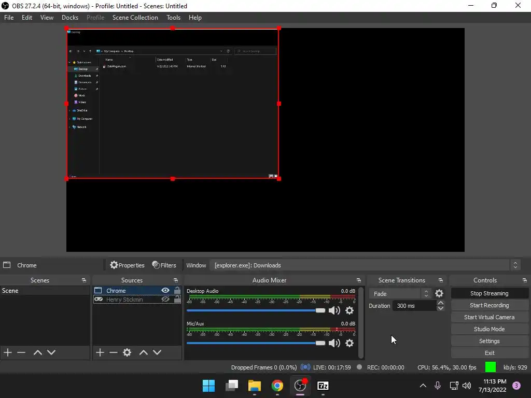Remove selected scene with minus icon
Viewport: 531px width, 398px height.
coord(21,352)
